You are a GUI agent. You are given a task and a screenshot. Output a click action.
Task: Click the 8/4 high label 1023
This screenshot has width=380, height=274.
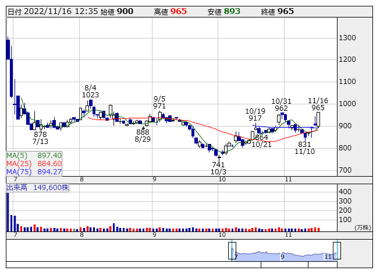pyautogui.click(x=91, y=94)
